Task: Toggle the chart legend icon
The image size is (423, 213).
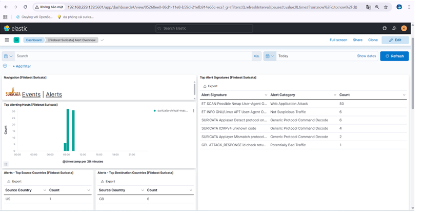Action: tap(6, 164)
